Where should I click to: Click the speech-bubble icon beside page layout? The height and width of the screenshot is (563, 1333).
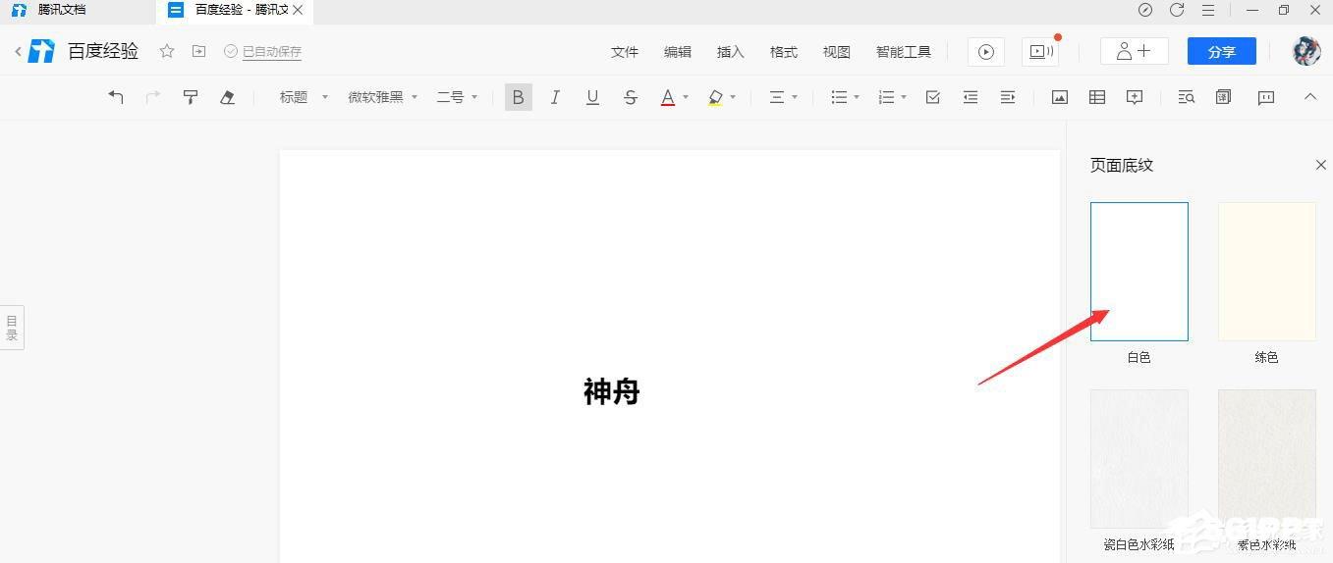click(x=1266, y=97)
